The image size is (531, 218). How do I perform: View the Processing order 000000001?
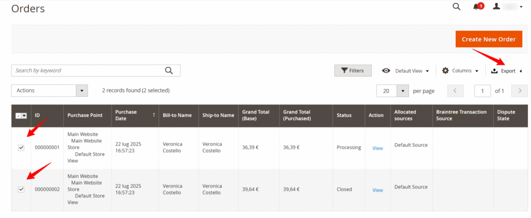click(378, 148)
